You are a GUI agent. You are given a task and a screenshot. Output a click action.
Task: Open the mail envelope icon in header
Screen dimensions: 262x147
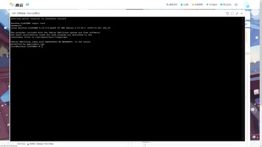[236, 5]
